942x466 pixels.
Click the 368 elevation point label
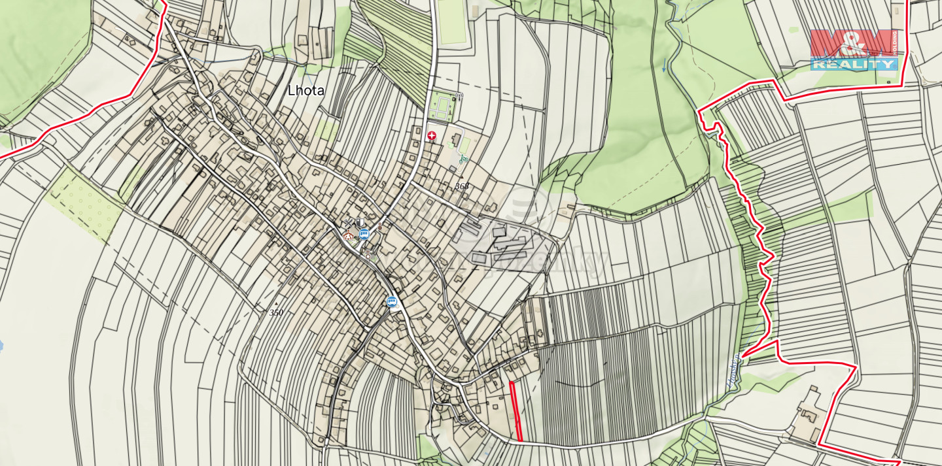462,186
